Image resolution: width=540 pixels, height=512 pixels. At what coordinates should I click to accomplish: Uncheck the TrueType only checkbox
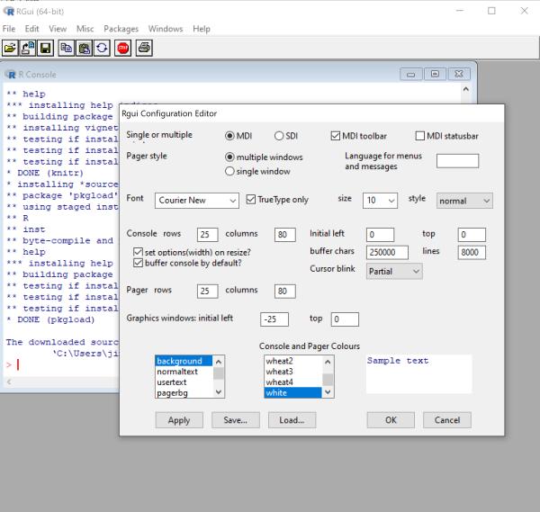tap(251, 200)
